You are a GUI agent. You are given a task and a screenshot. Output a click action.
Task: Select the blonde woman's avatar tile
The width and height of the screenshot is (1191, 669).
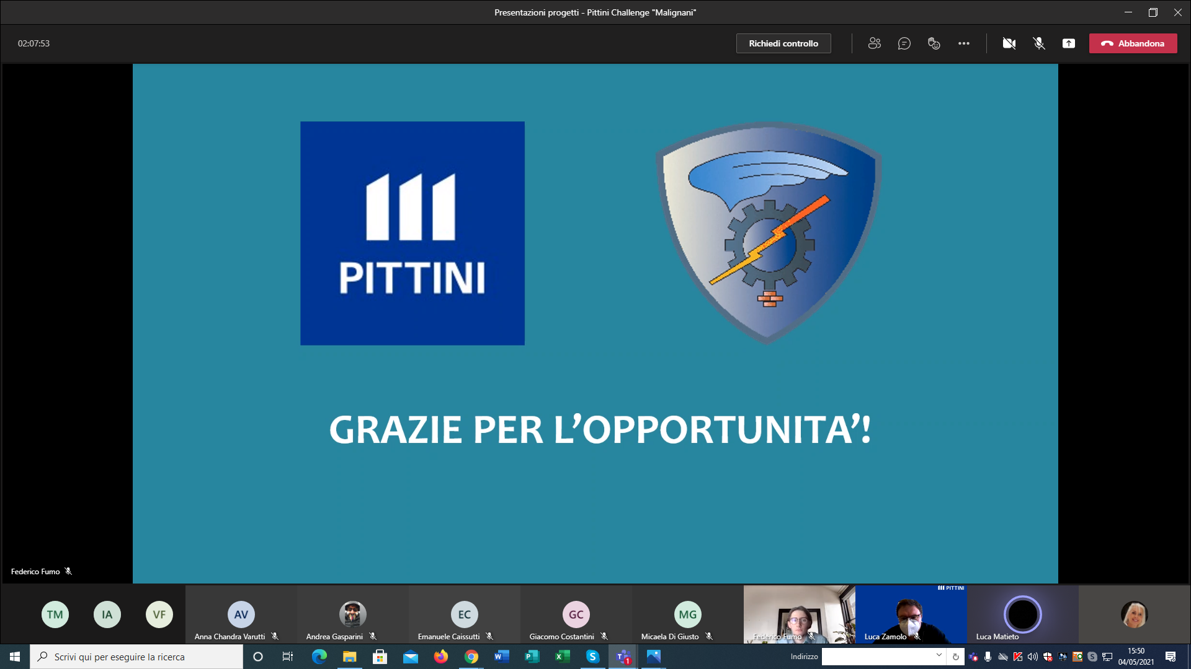point(1135,614)
